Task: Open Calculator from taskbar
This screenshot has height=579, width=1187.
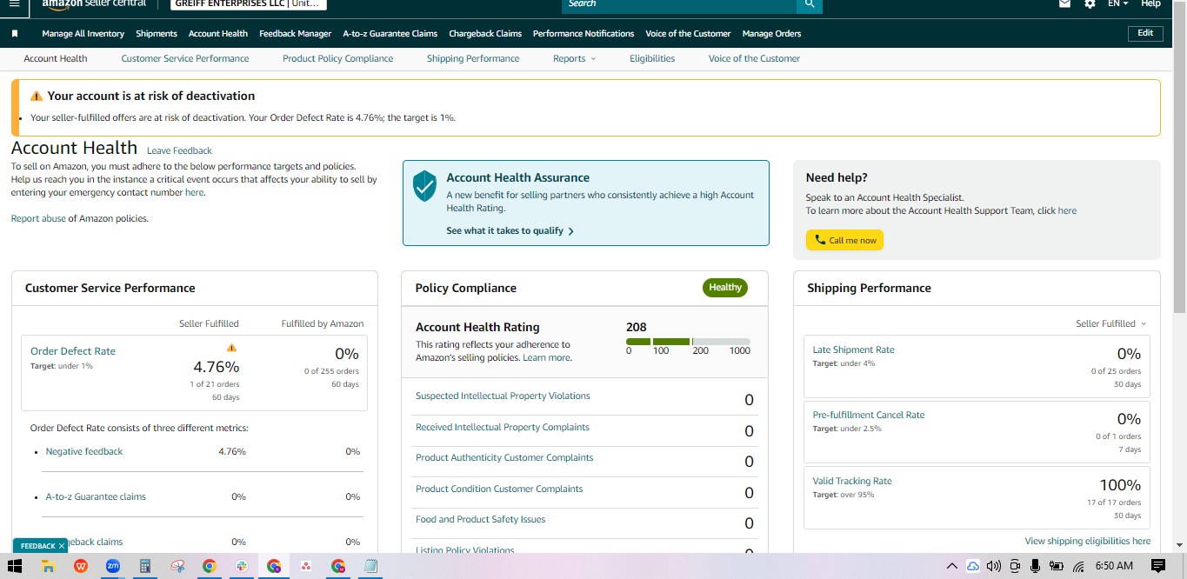Action: [x=145, y=566]
